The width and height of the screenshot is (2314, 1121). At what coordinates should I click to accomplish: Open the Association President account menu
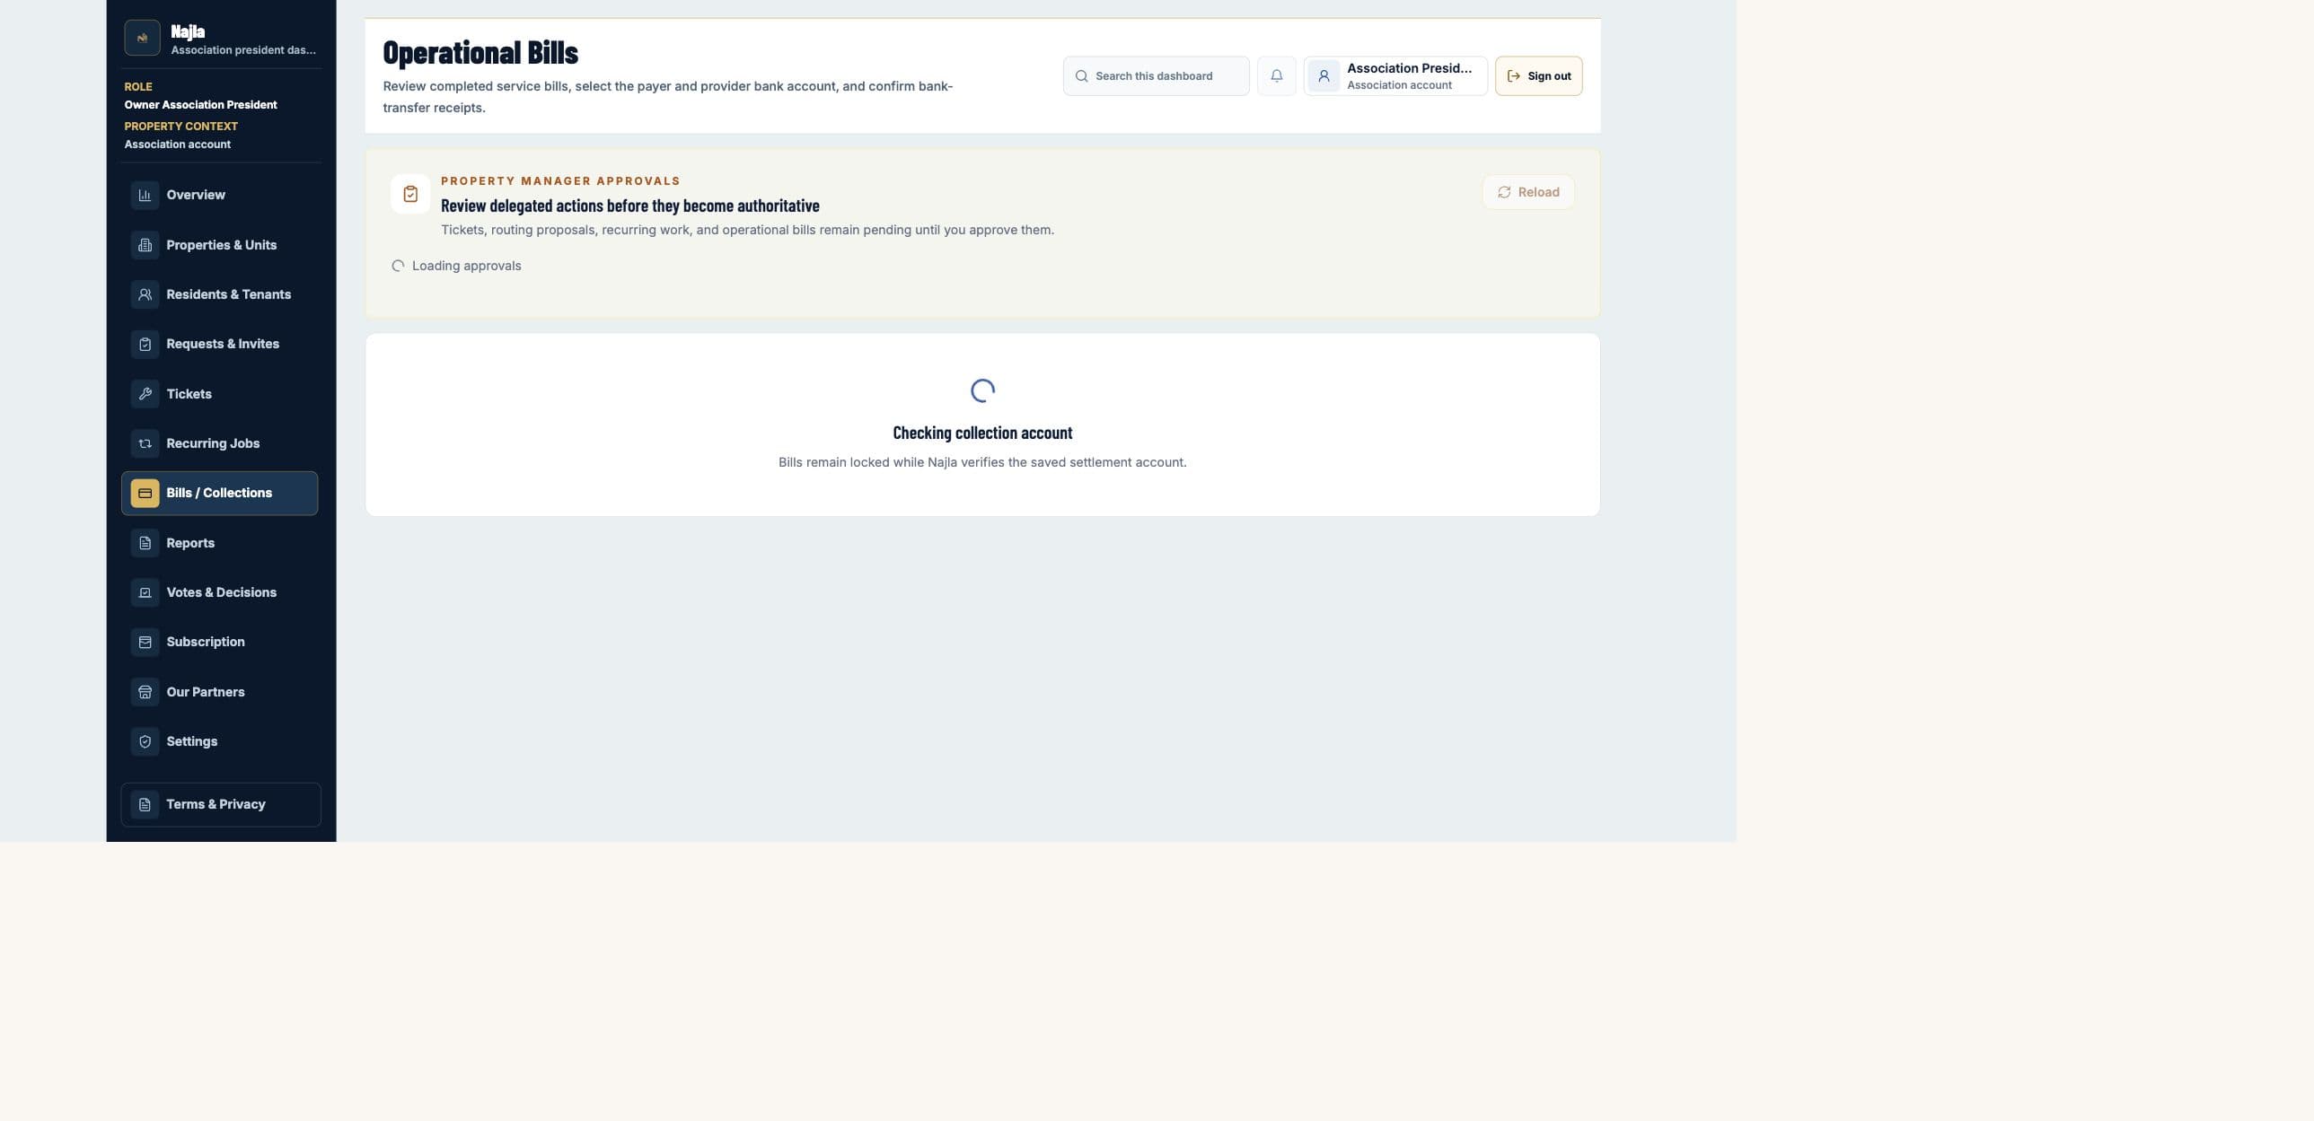[x=1395, y=76]
